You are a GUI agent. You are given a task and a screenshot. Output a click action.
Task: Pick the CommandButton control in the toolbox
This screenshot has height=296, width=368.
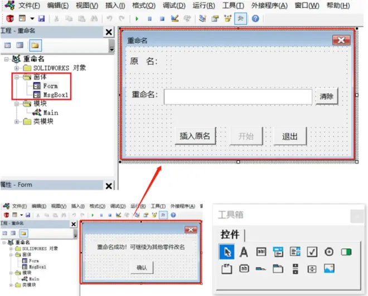pyautogui.click(x=244, y=269)
